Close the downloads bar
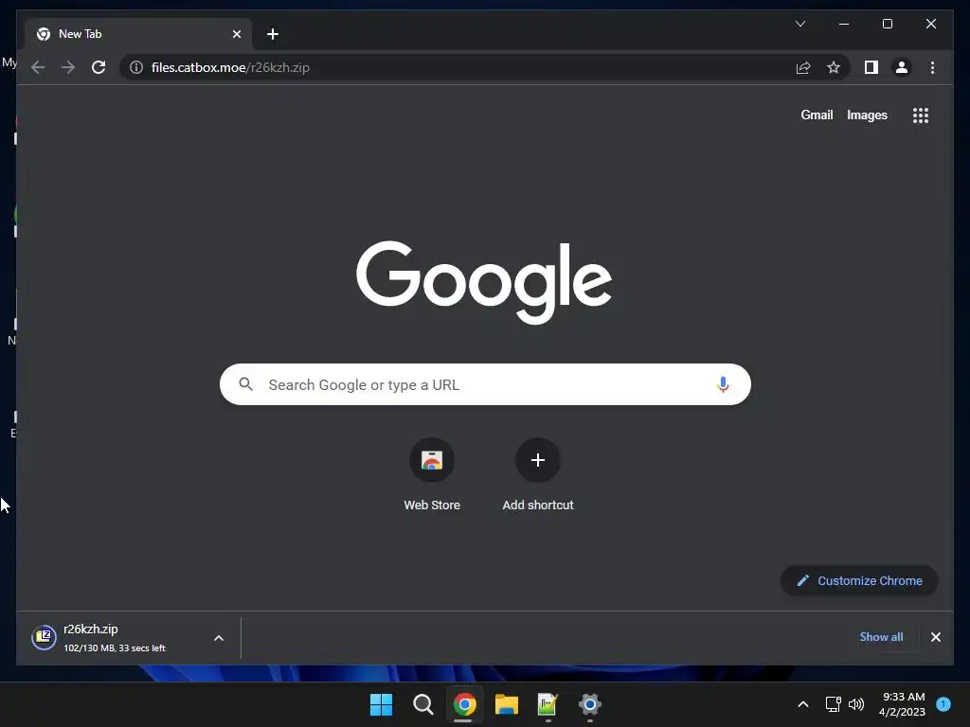 (935, 637)
